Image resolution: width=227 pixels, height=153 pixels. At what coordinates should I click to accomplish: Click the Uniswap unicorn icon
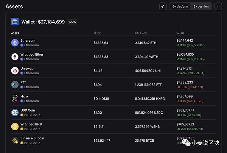click(x=15, y=70)
